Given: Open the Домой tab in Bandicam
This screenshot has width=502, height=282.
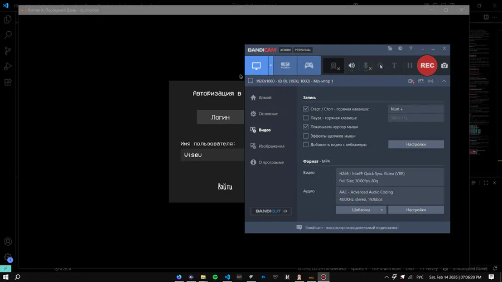Looking at the screenshot, I should point(261,98).
